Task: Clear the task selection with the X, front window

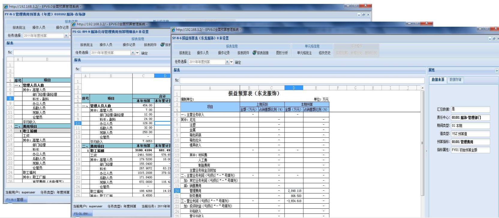Action: click(227, 62)
